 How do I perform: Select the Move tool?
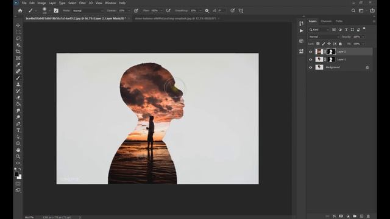pyautogui.click(x=18, y=26)
